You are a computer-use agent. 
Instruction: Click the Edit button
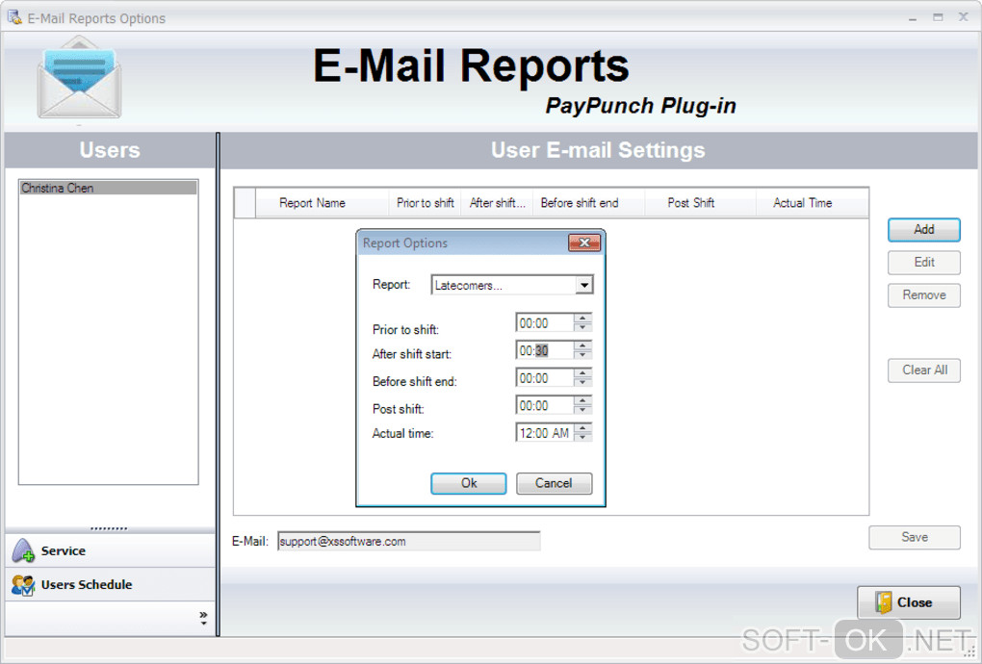coord(924,262)
